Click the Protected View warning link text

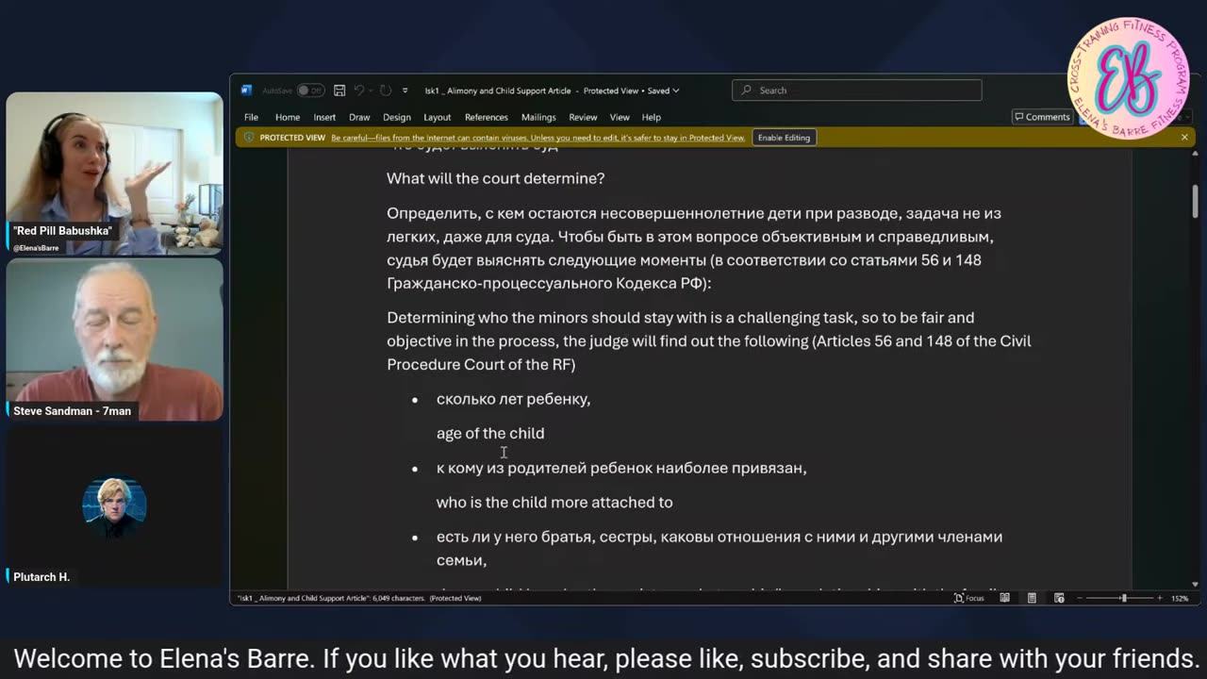(x=537, y=138)
